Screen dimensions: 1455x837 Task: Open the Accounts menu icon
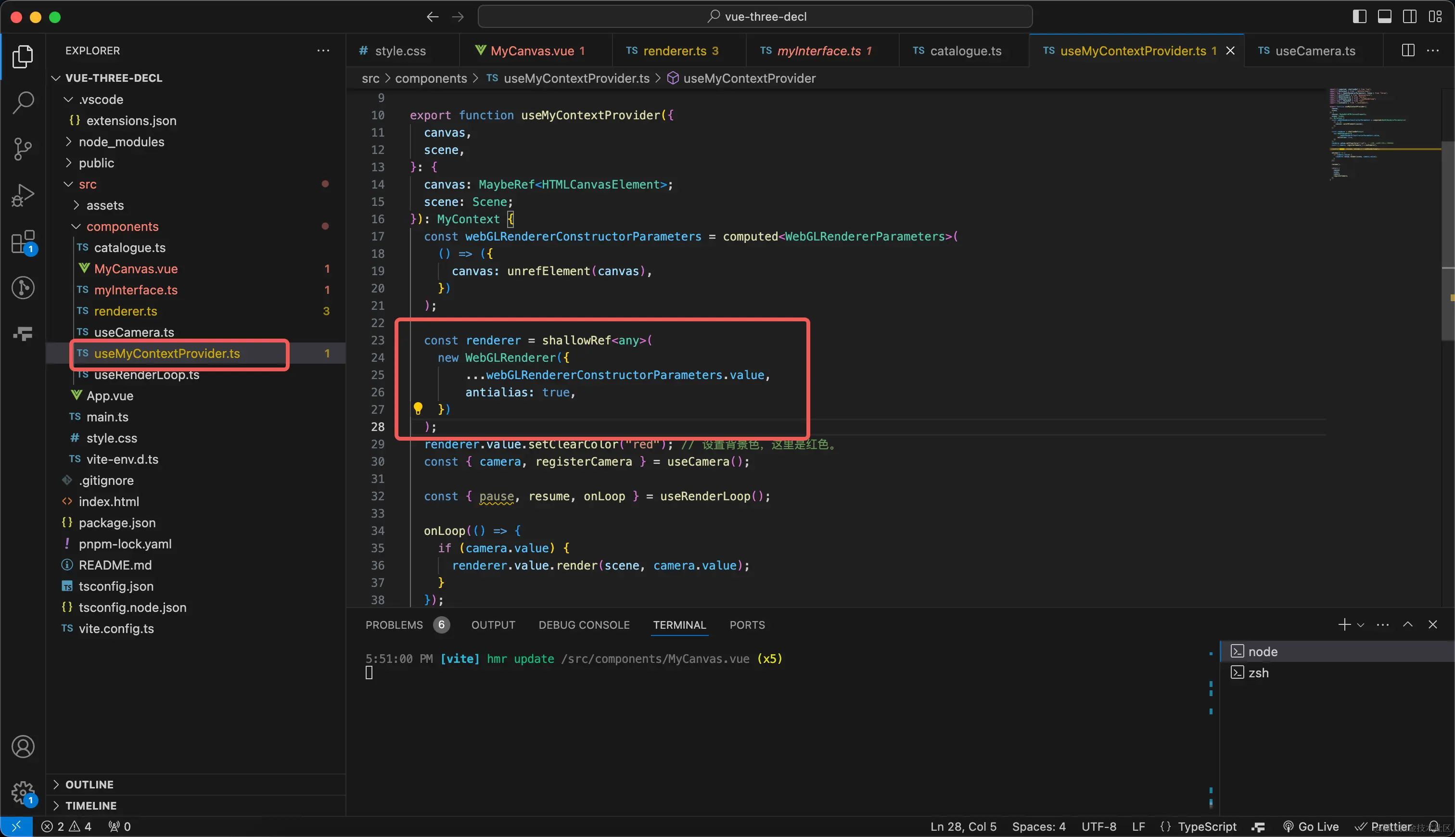click(23, 747)
